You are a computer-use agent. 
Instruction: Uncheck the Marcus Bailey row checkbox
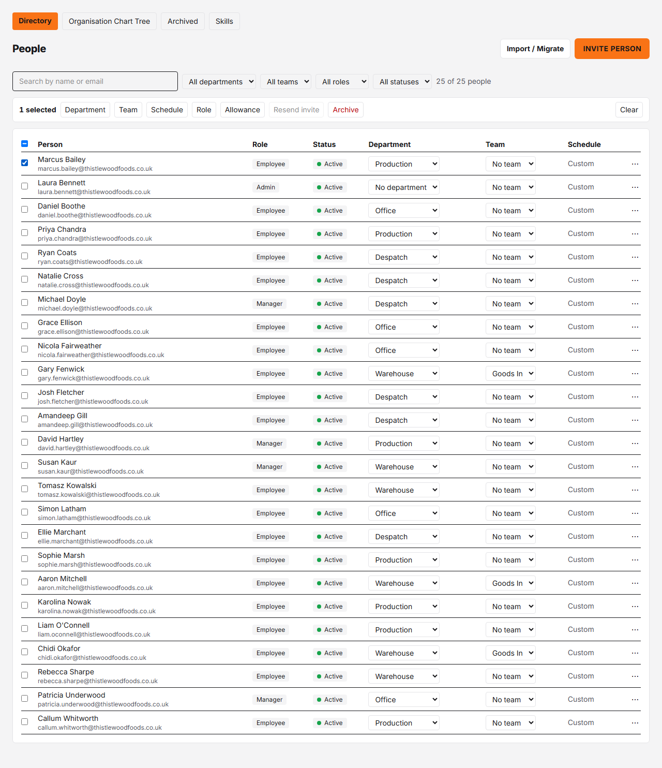[x=24, y=163]
